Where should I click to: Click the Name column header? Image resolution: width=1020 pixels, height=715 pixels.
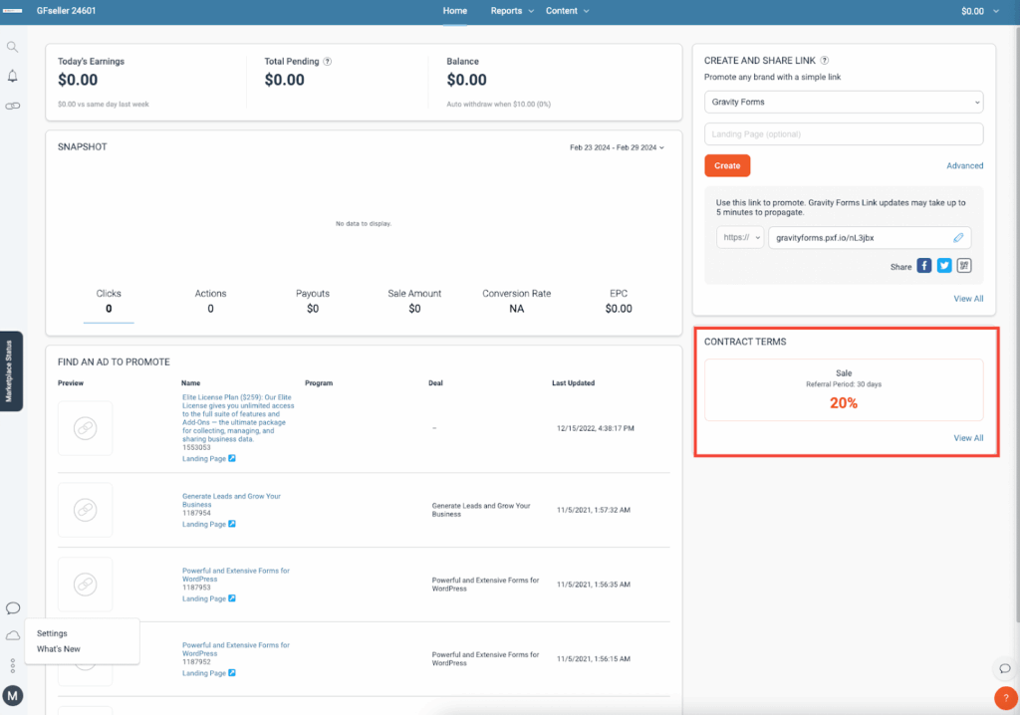coord(190,383)
